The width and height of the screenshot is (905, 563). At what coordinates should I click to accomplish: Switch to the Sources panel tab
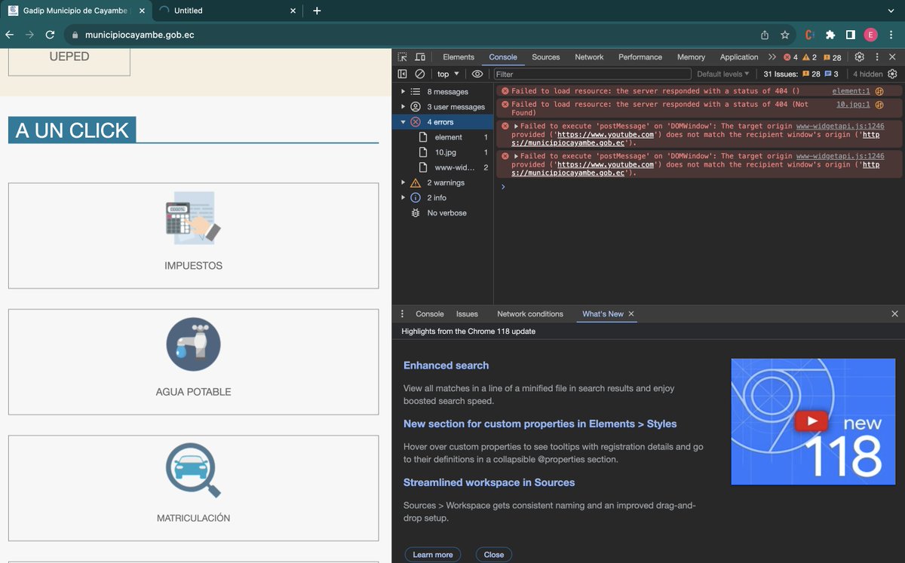pos(546,57)
